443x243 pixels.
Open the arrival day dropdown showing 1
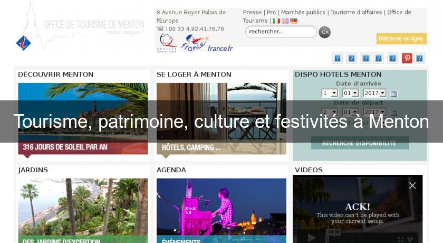pyautogui.click(x=330, y=93)
